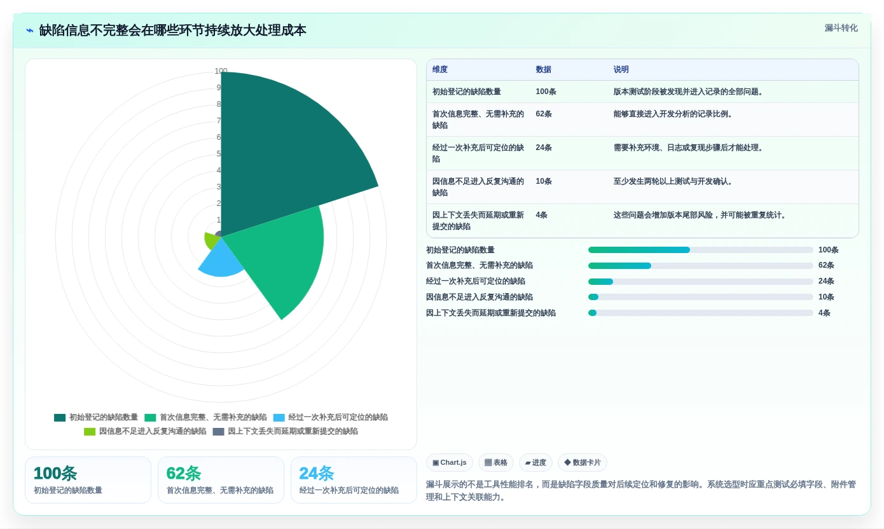
Task: Select the 进度 chip
Action: 535,463
